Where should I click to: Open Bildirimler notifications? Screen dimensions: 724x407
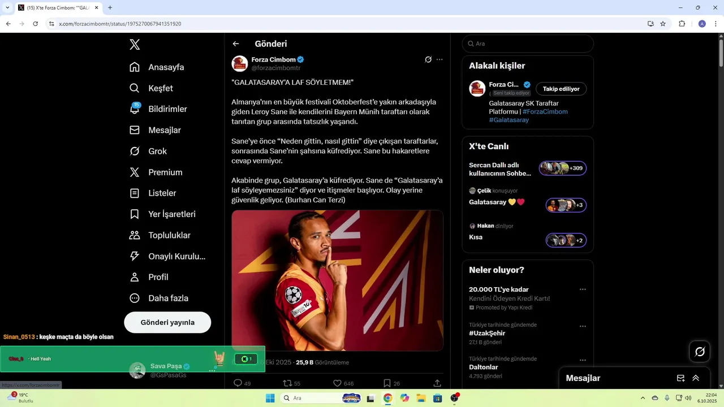(x=158, y=109)
